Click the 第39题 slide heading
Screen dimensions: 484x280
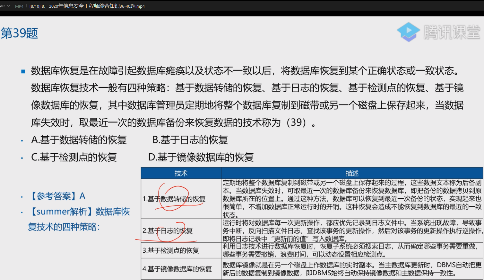pyautogui.click(x=20, y=33)
